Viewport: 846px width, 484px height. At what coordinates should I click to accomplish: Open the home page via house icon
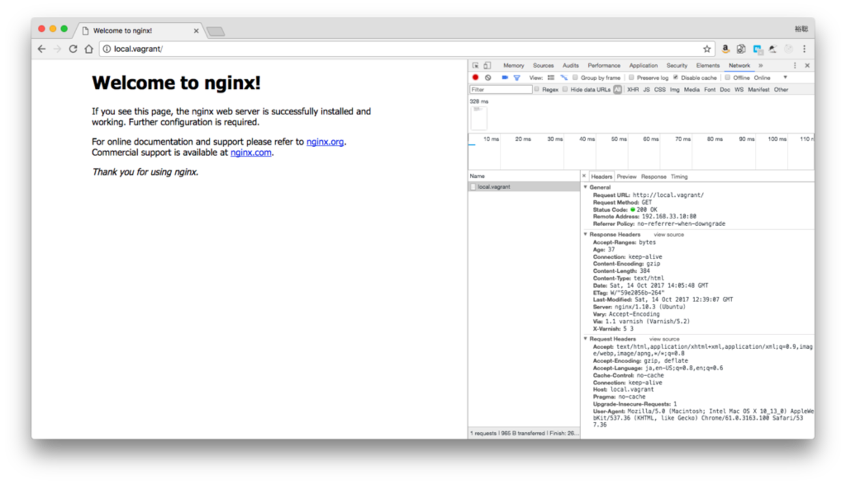(x=89, y=49)
